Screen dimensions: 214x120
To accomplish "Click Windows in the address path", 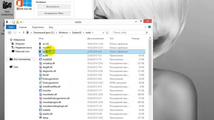I will 63,33.
